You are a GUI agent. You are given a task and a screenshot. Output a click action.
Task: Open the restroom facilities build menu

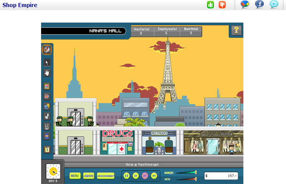(x=47, y=116)
